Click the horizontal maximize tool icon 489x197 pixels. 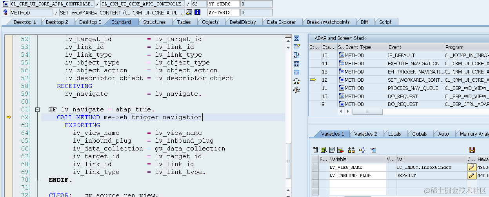tap(296, 72)
